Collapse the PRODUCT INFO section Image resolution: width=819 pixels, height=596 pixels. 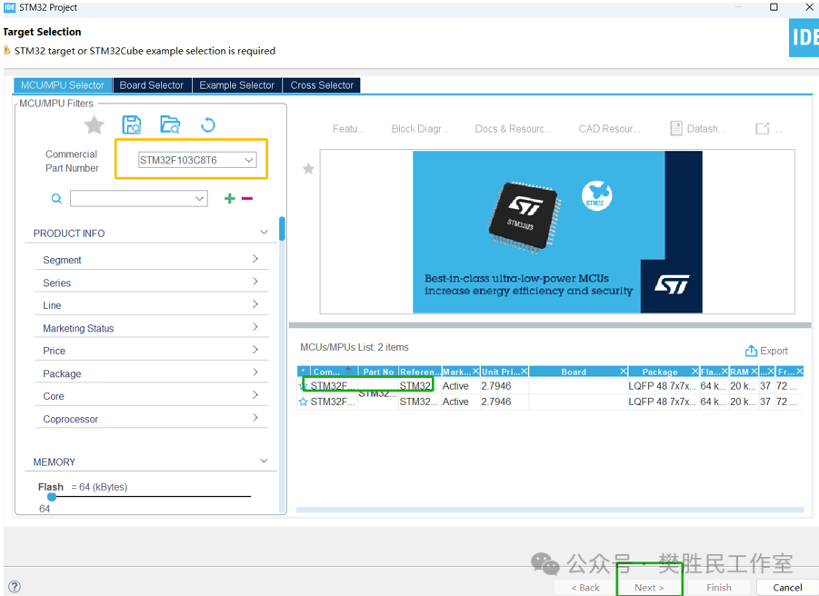coord(264,233)
